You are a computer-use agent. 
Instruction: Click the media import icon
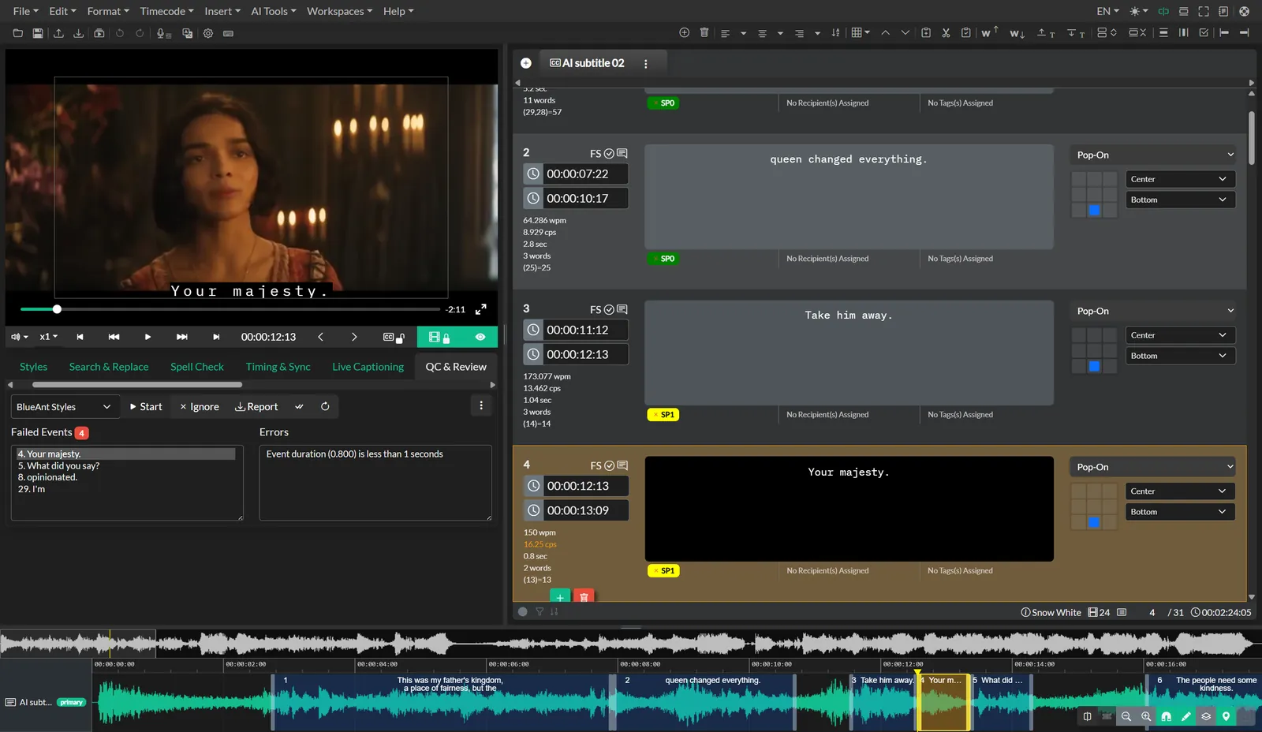(x=99, y=33)
